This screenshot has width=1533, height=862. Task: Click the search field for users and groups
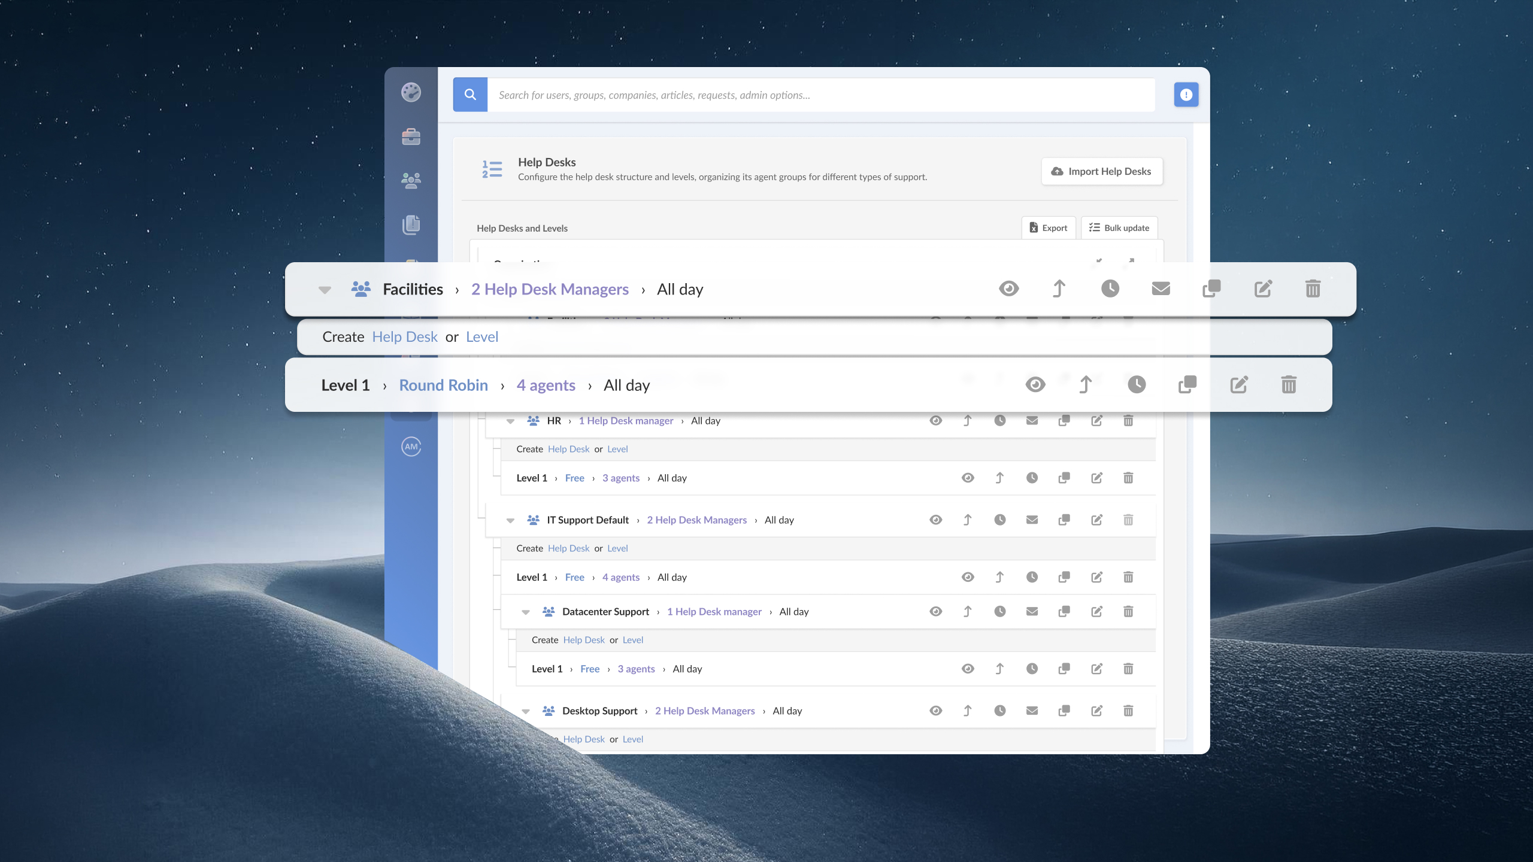pyautogui.click(x=821, y=95)
